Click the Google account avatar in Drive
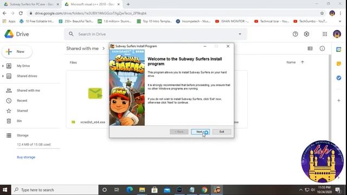This screenshot has height=195, width=347. (337, 34)
